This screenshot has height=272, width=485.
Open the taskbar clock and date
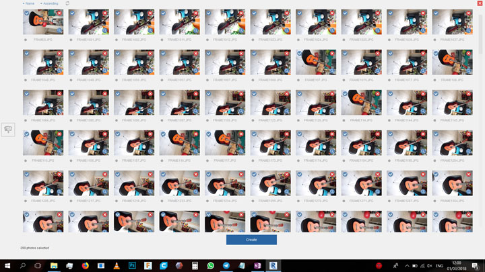(x=457, y=266)
